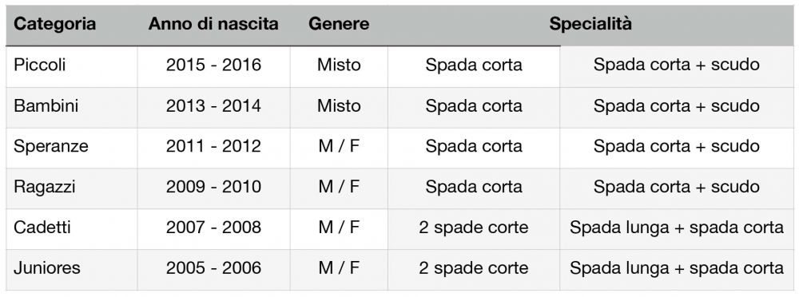This screenshot has width=799, height=297.
Task: Click the 2011 - 2012 birth year cell
Action: click(x=213, y=146)
